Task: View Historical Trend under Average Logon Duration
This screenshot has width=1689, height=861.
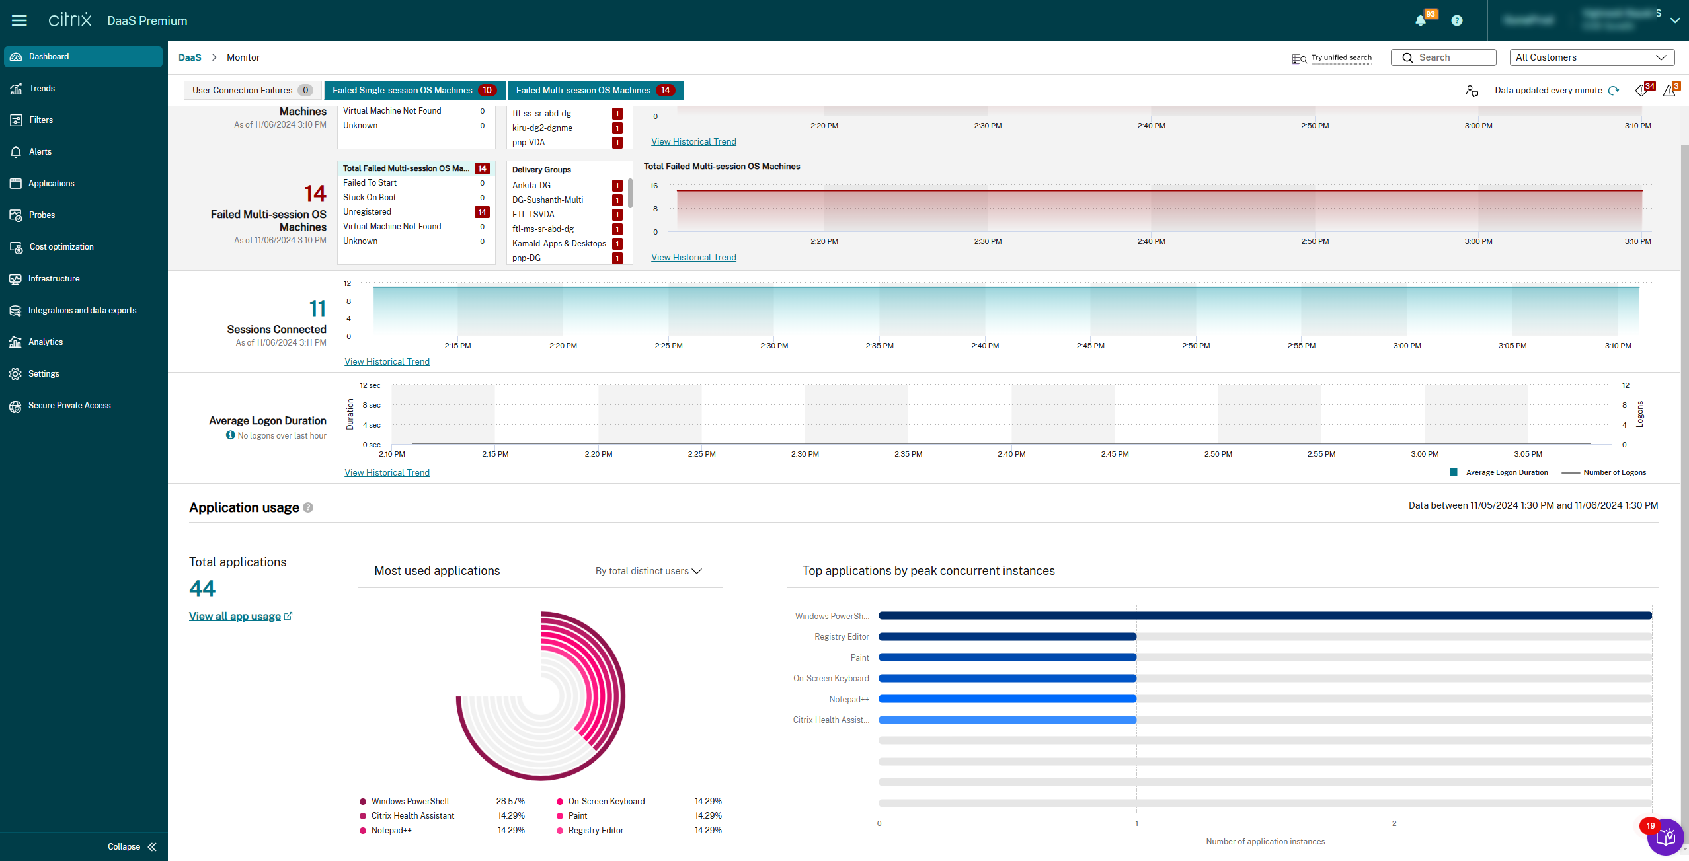Action: tap(387, 472)
